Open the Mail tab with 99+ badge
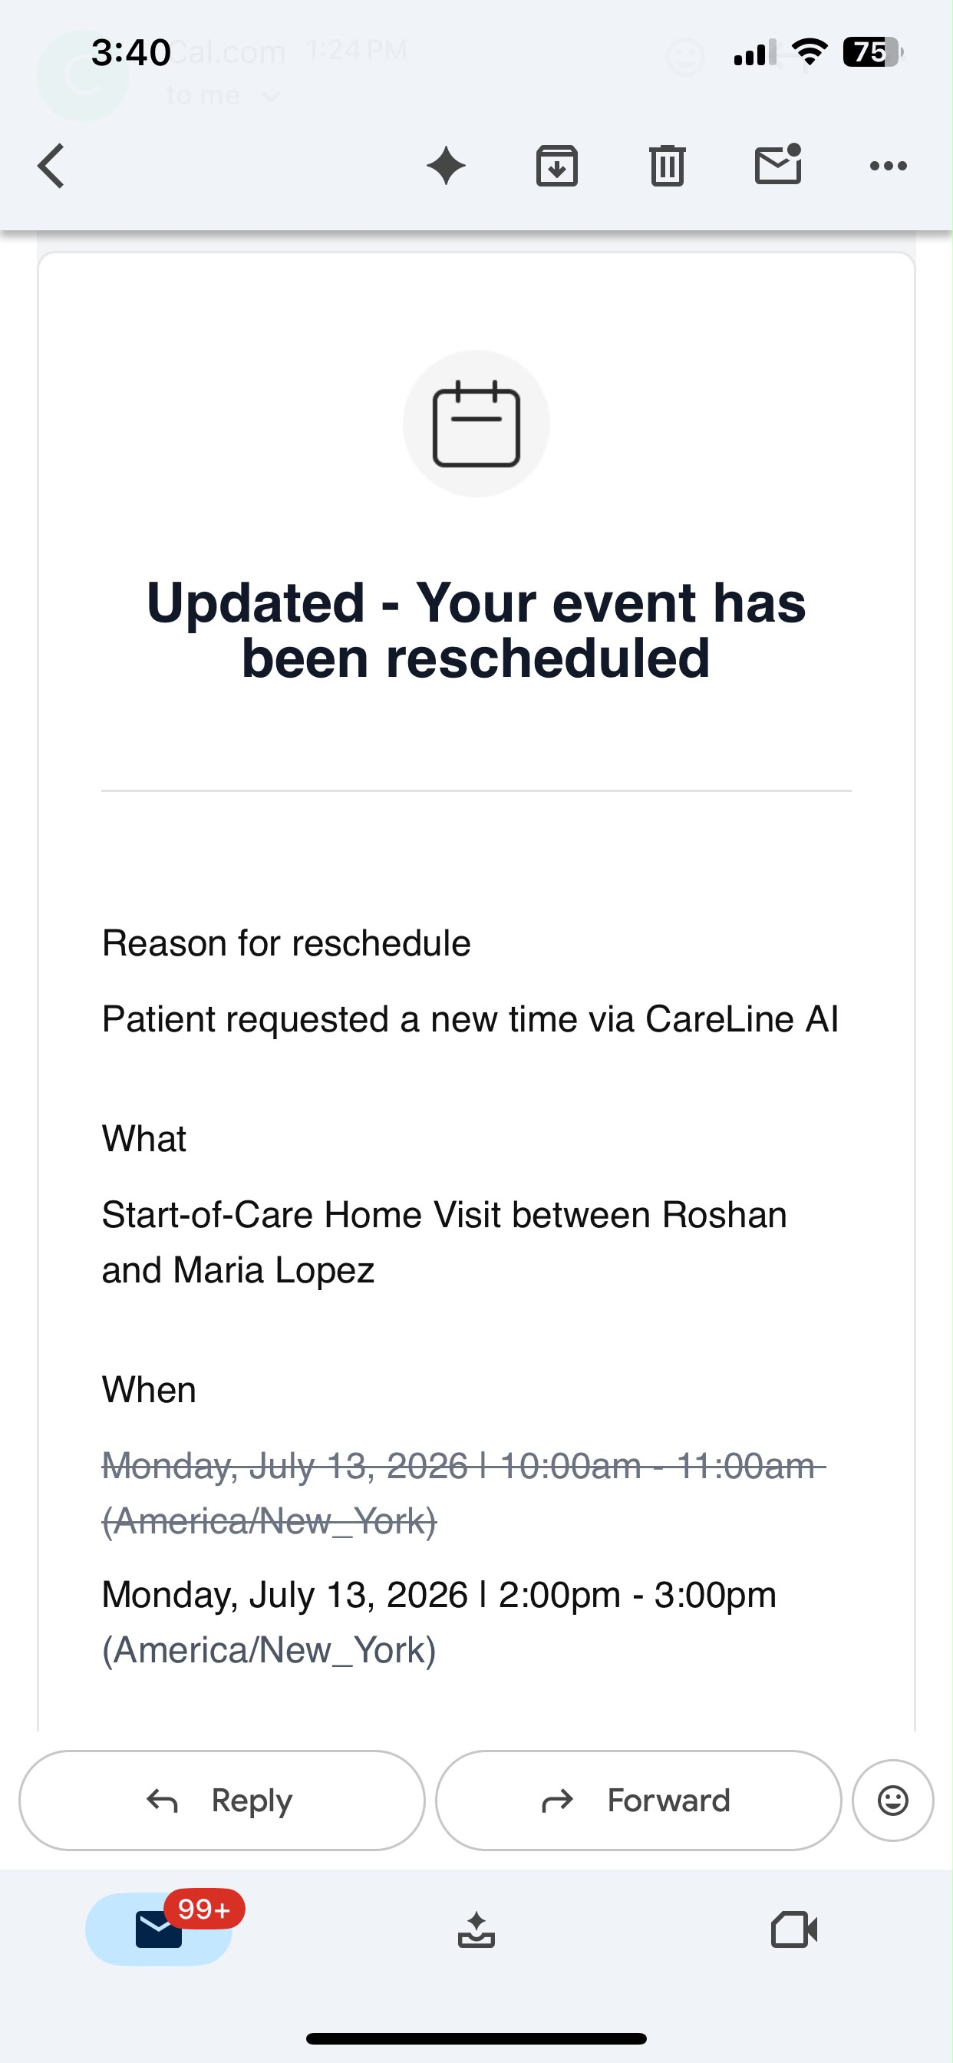The height and width of the screenshot is (2063, 953). (x=160, y=1929)
